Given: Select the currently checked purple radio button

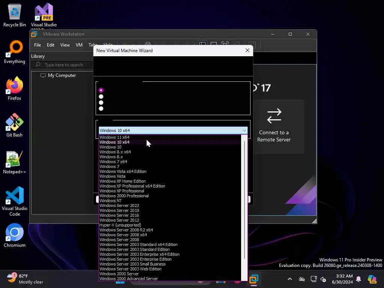Looking at the screenshot, I should pyautogui.click(x=101, y=90).
